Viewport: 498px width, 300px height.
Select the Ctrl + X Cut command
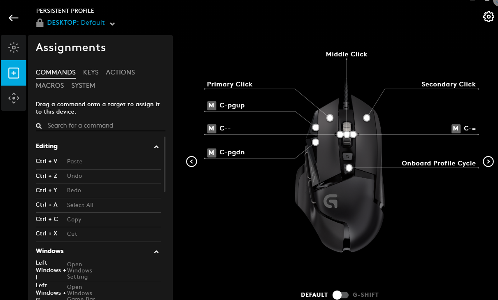(x=98, y=234)
